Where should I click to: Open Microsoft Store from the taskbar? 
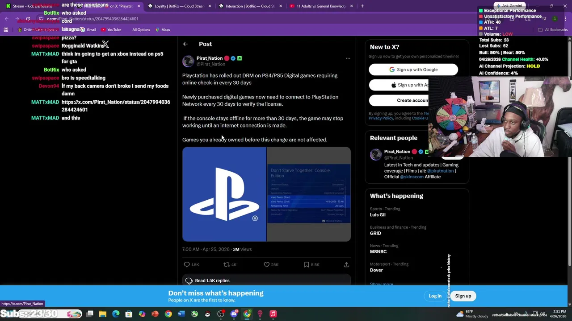click(129, 314)
